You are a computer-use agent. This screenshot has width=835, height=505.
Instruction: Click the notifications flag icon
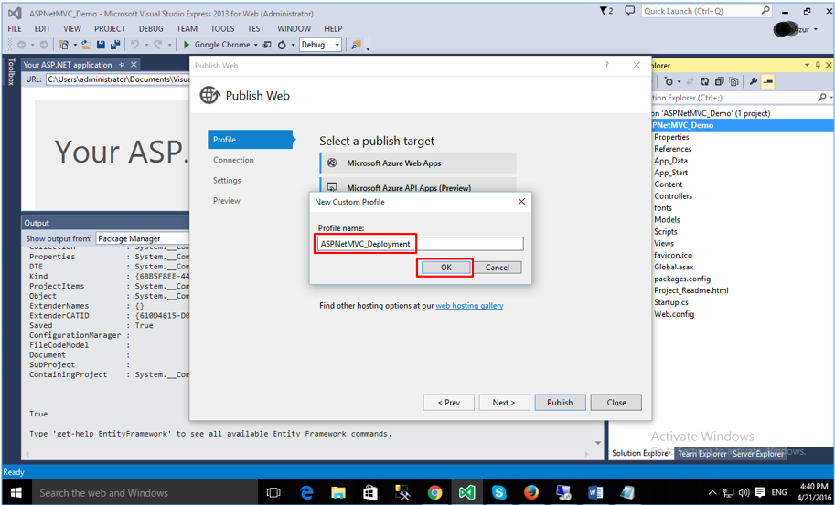tap(606, 11)
